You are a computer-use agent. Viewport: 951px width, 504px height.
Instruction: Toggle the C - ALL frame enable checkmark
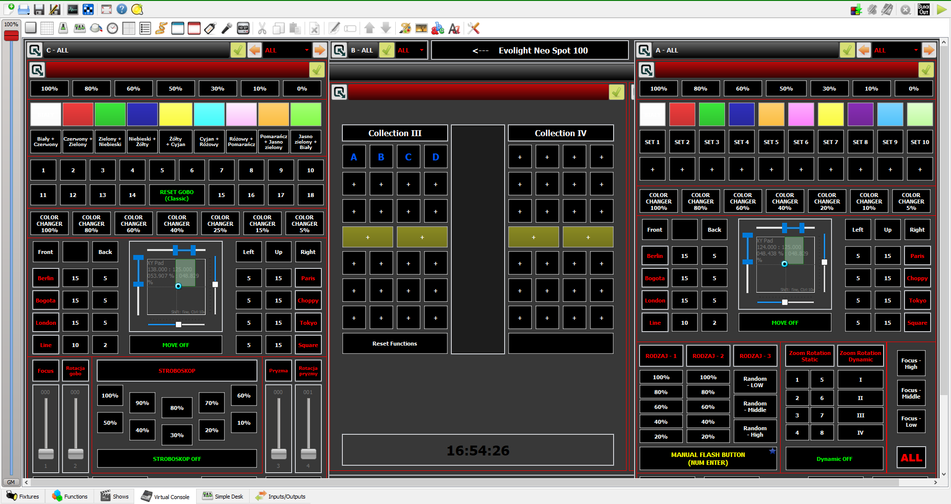238,50
